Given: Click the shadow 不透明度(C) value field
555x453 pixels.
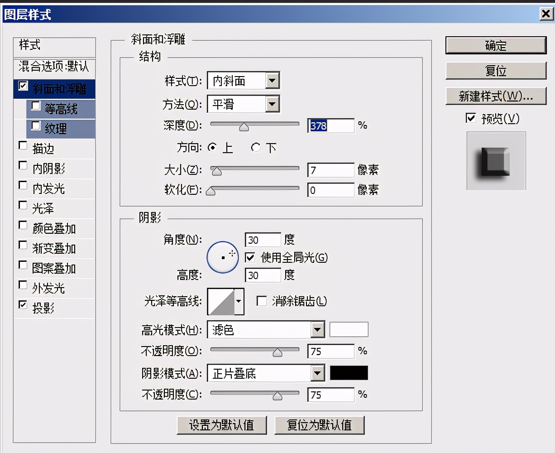Looking at the screenshot, I should point(330,395).
